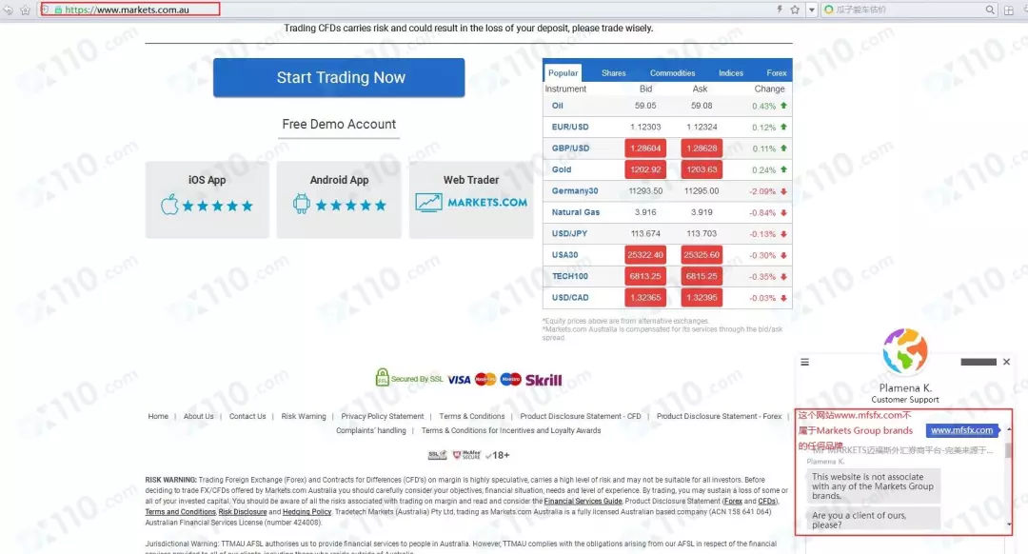Screen dimensions: 1028x554
Task: Click the red down arrow for Germany30
Action: (783, 190)
